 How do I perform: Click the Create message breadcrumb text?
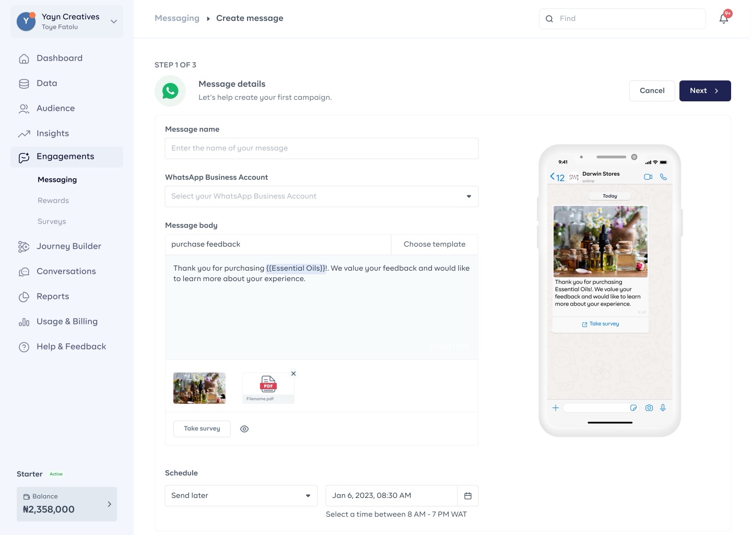coord(250,18)
